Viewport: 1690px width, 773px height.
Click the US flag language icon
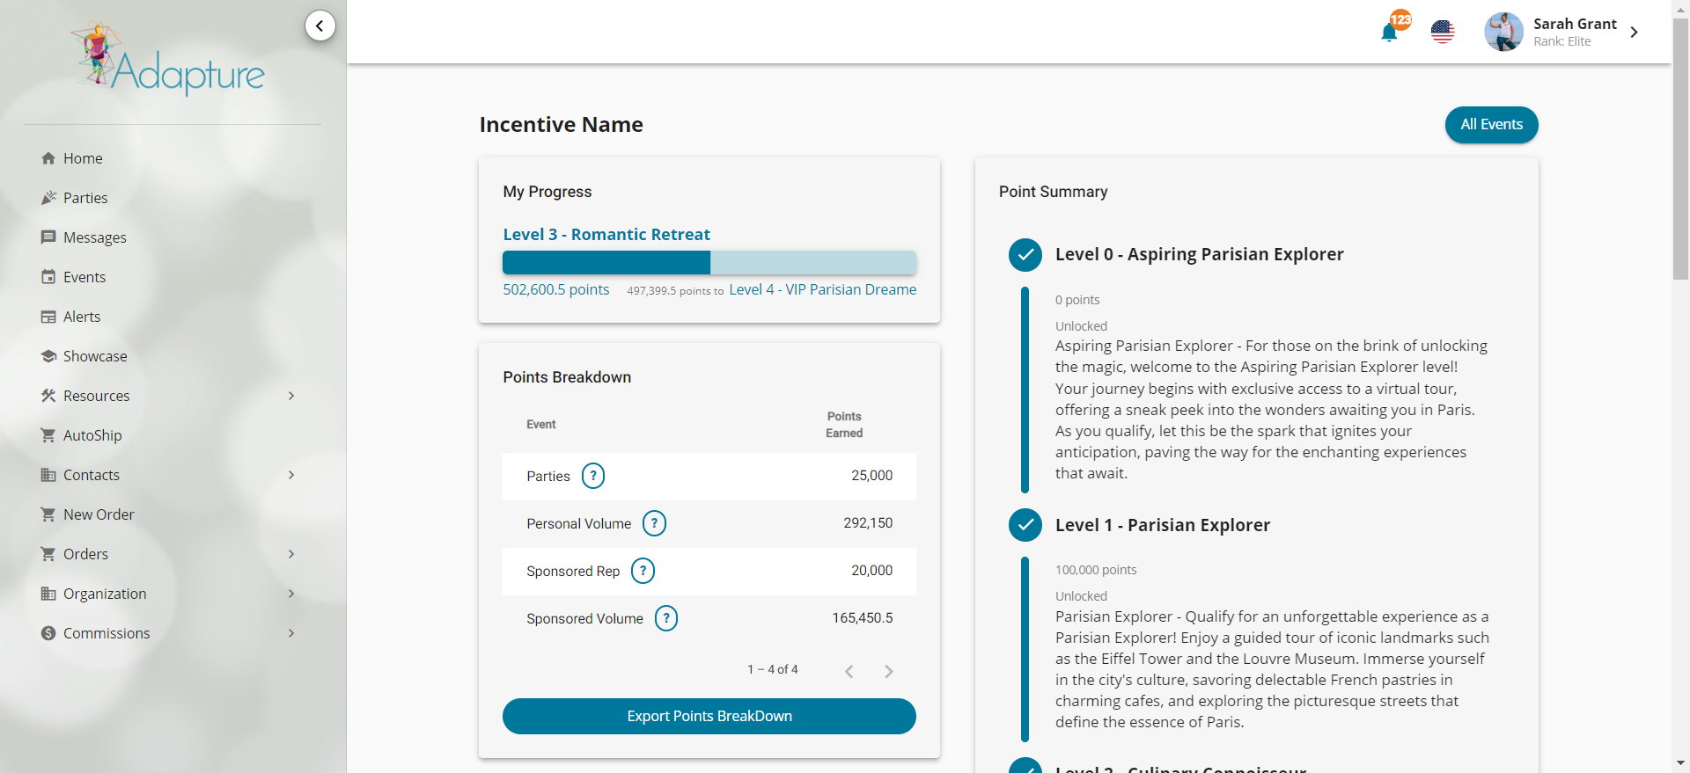pos(1443,33)
